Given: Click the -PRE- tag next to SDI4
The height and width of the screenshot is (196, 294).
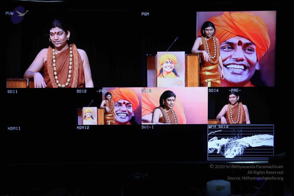Looking at the screenshot, I should [234, 91].
